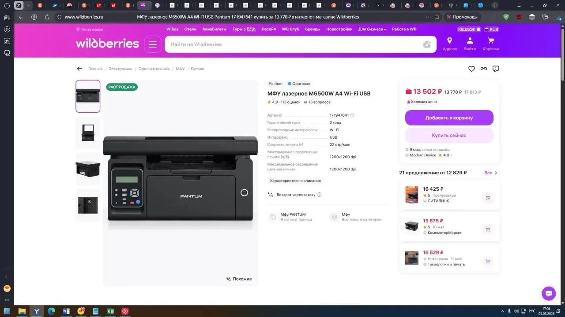
Task: Open the Офисная техника breadcrumb
Action: (154, 69)
